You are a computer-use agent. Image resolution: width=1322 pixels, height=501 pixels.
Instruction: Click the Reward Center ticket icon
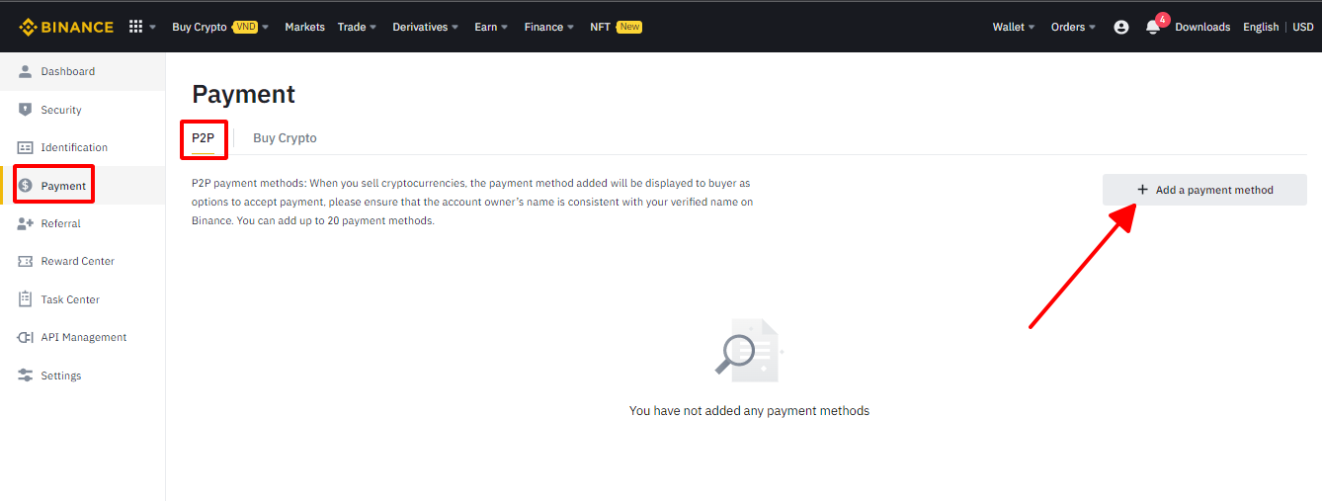(26, 261)
